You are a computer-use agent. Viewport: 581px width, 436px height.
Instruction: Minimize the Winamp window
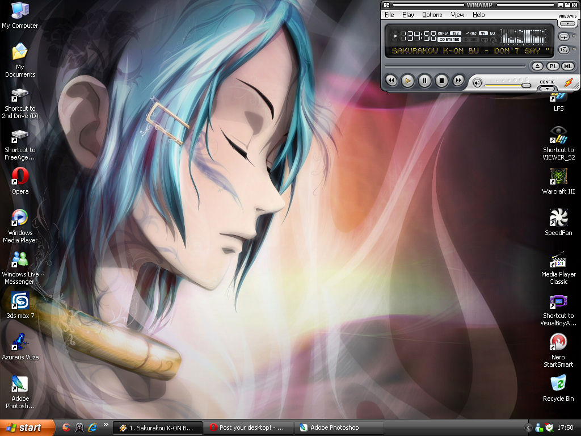[561, 5]
